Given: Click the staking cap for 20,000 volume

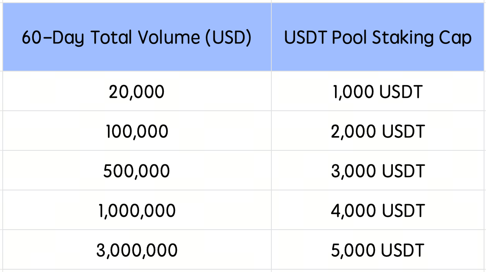Looking at the screenshot, I should [378, 92].
